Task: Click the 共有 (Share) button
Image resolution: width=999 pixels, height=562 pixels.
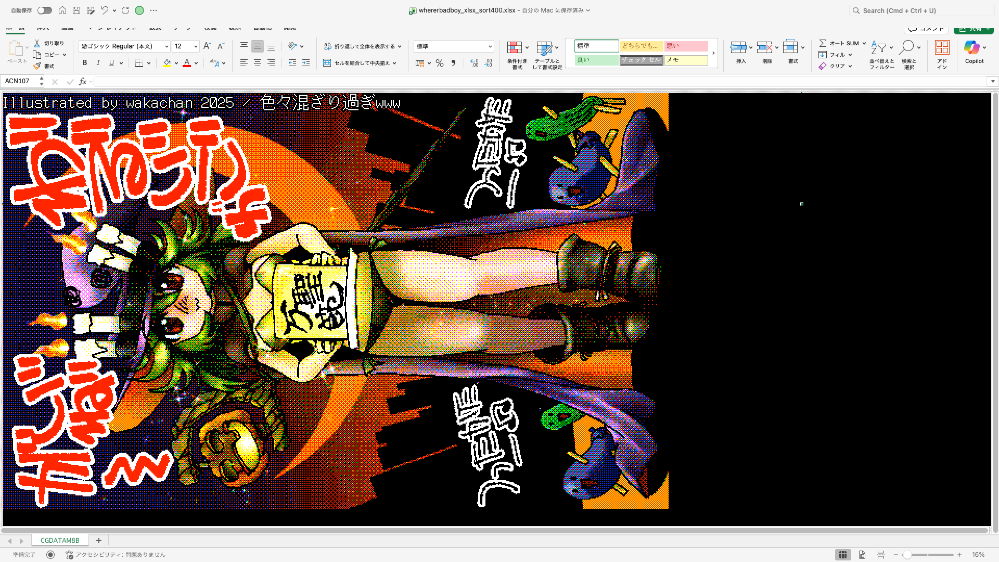Action: click(972, 29)
